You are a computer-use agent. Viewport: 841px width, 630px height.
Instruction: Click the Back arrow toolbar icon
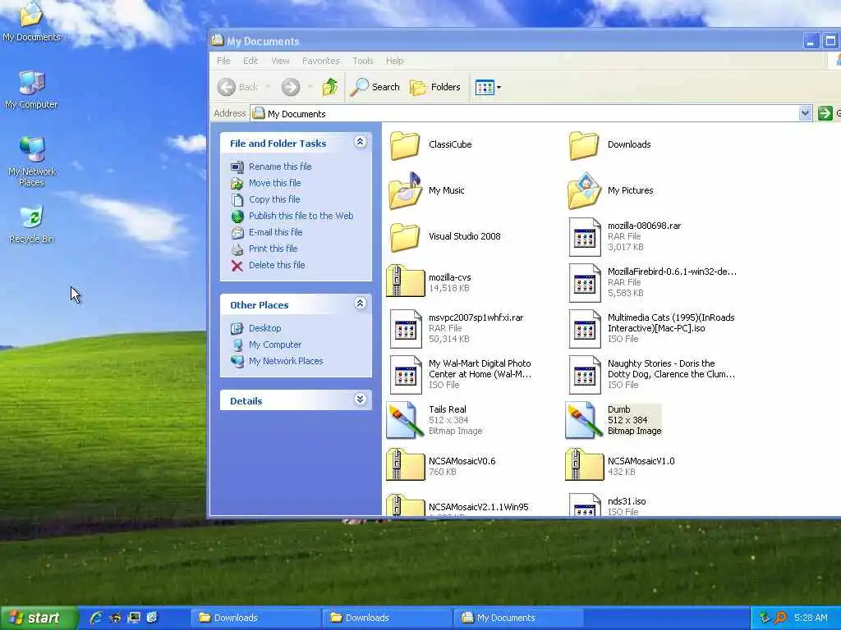tap(227, 87)
